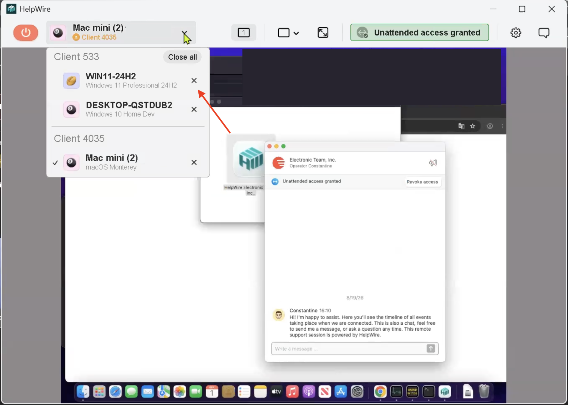
Task: Open the Mac mini (2) session dropdown
Action: coord(121,32)
